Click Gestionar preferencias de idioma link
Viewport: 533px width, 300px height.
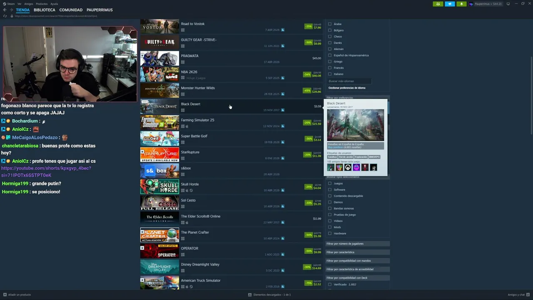[x=347, y=88]
